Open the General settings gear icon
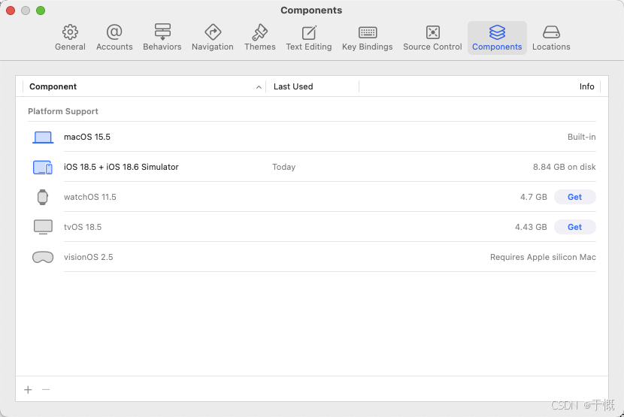 pos(70,32)
